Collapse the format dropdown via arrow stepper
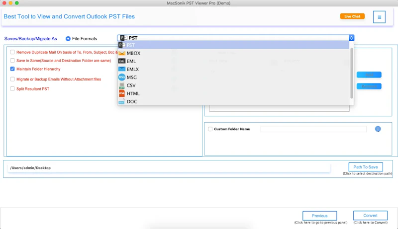 tap(351, 38)
